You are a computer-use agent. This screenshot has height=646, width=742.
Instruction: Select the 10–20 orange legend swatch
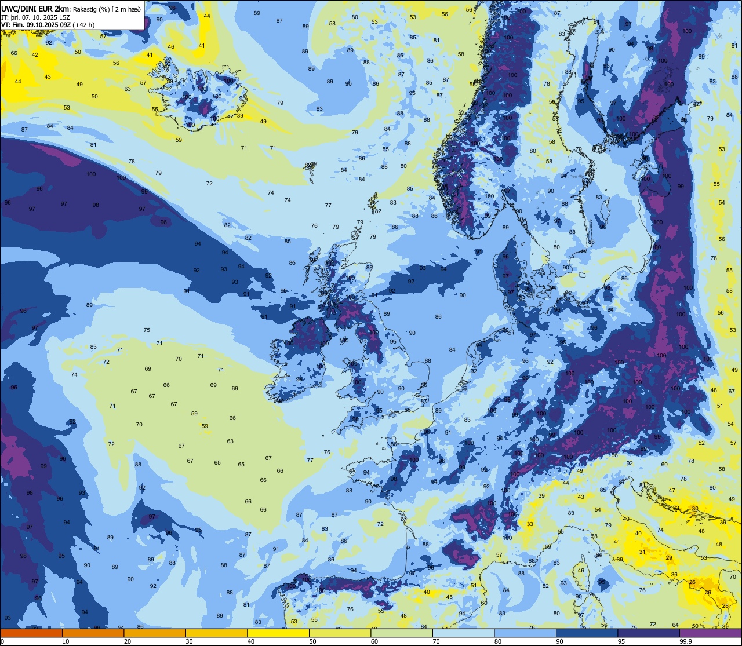[x=93, y=633]
